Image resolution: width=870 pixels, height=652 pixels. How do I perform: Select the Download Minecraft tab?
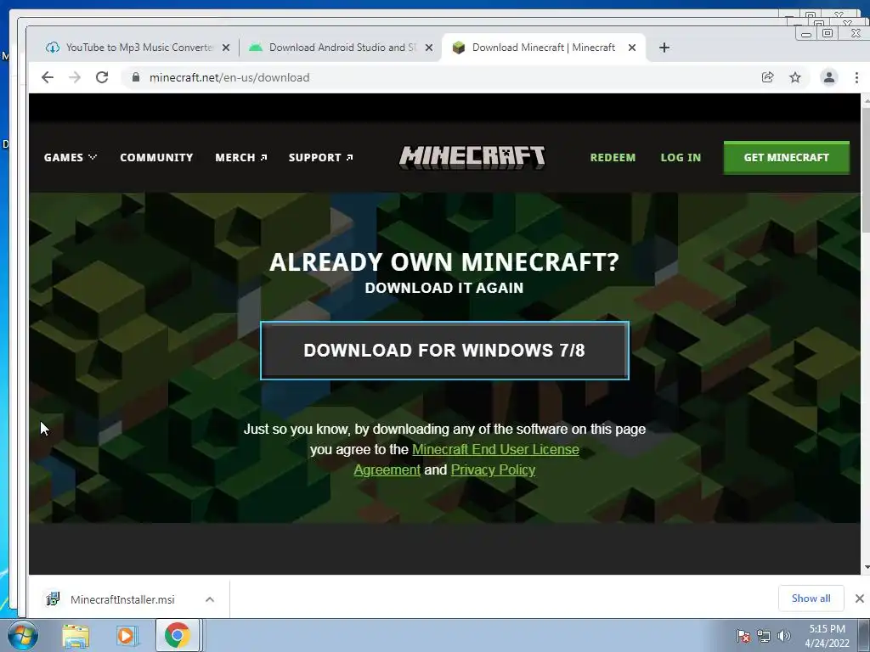tap(543, 48)
